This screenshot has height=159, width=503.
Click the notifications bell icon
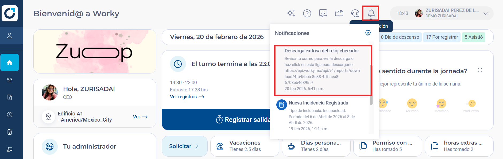coord(371,13)
